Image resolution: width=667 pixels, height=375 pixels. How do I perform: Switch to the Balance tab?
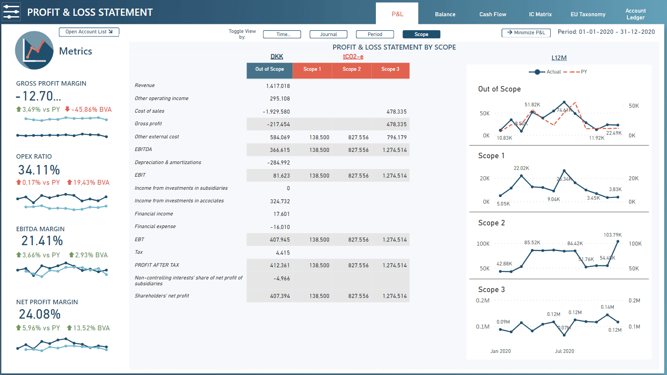coord(445,14)
